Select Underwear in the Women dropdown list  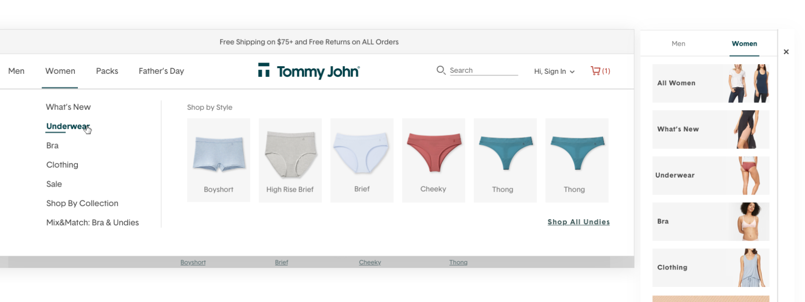click(68, 126)
